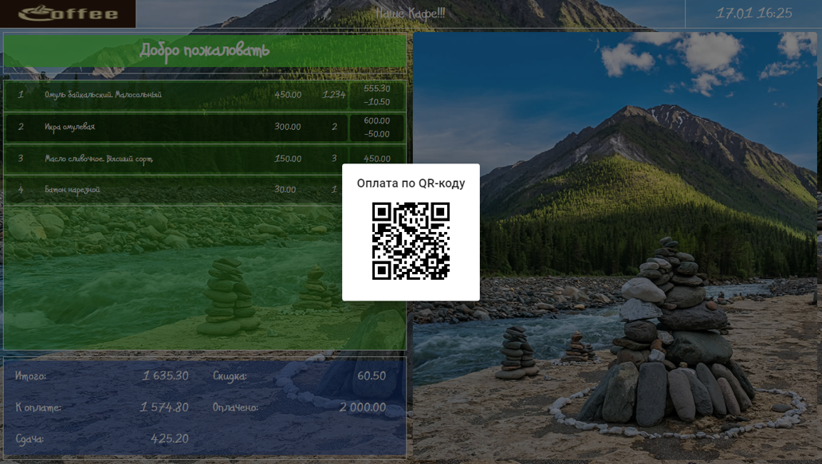
Task: Click the "К оплате:" label
Action: pyautogui.click(x=37, y=407)
